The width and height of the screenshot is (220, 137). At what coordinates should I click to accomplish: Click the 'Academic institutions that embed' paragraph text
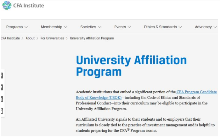(126, 92)
